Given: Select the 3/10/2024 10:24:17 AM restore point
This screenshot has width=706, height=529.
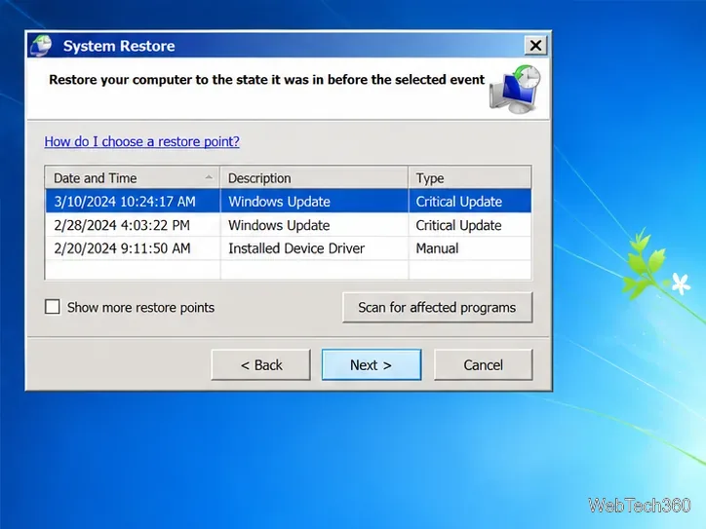Looking at the screenshot, I should (x=289, y=202).
